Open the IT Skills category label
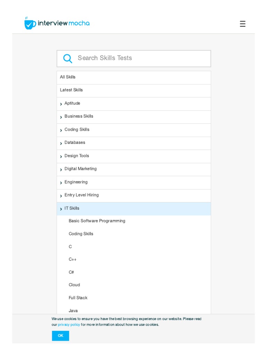This screenshot has width=267, height=356. click(x=72, y=208)
